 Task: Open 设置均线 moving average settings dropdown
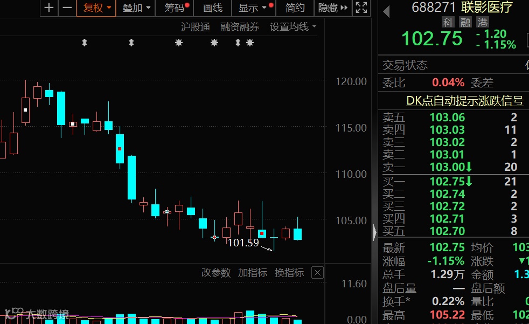pos(293,26)
